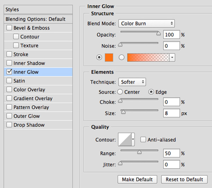Select the gradient color radio button
Image resolution: width=212 pixels, height=188 pixels.
pos(122,57)
